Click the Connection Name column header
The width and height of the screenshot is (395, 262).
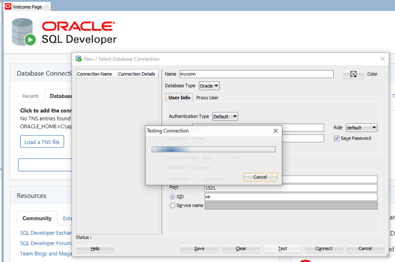pos(97,74)
